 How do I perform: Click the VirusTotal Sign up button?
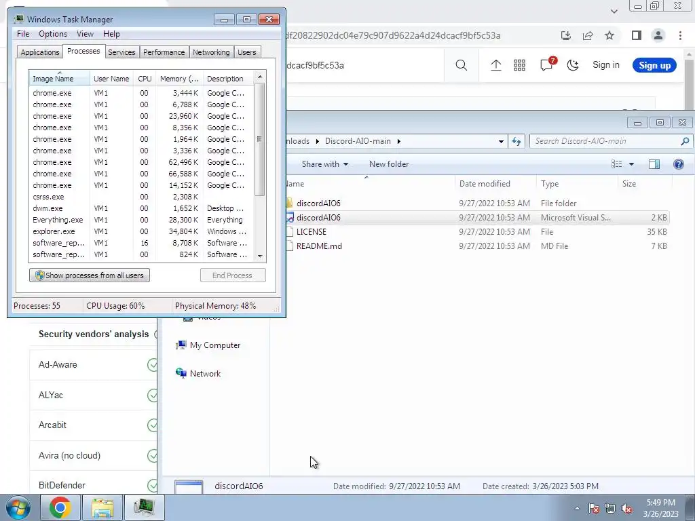[655, 65]
